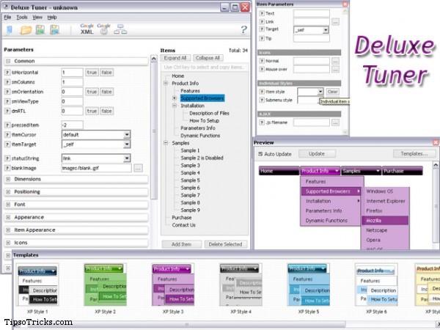Click the help icon beside pressedItem
The width and height of the screenshot is (440, 330).
point(7,125)
